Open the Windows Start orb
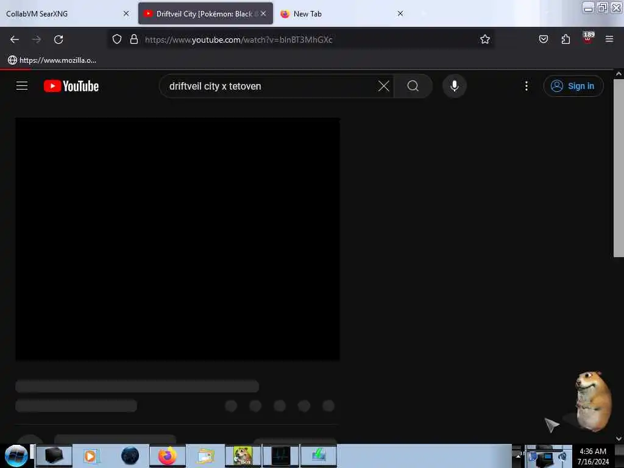Screen dimensions: 624x468 tap(16, 456)
